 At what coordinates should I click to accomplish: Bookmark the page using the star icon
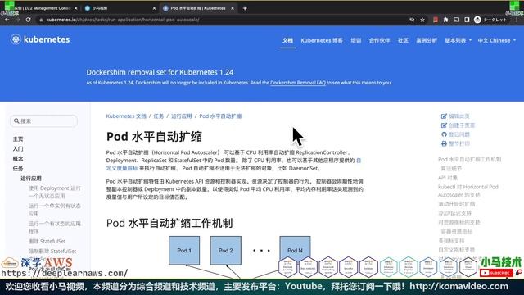pos(422,20)
